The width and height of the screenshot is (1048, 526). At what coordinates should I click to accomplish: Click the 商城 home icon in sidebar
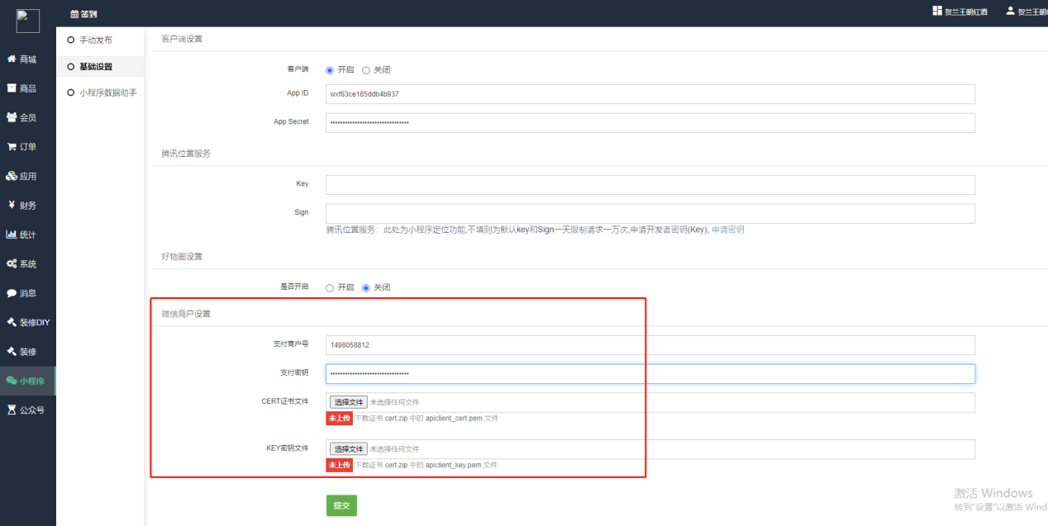point(12,59)
